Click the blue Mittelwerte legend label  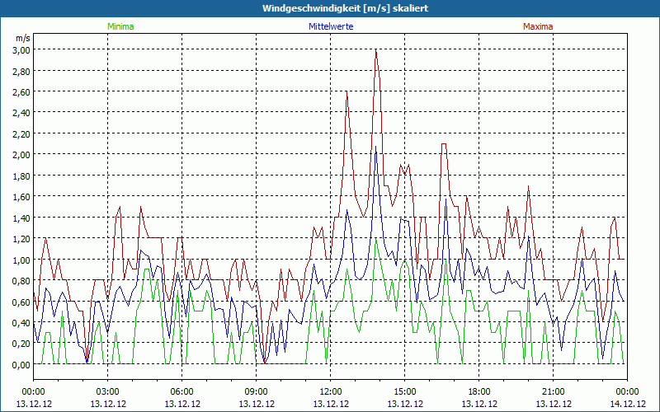pos(331,26)
